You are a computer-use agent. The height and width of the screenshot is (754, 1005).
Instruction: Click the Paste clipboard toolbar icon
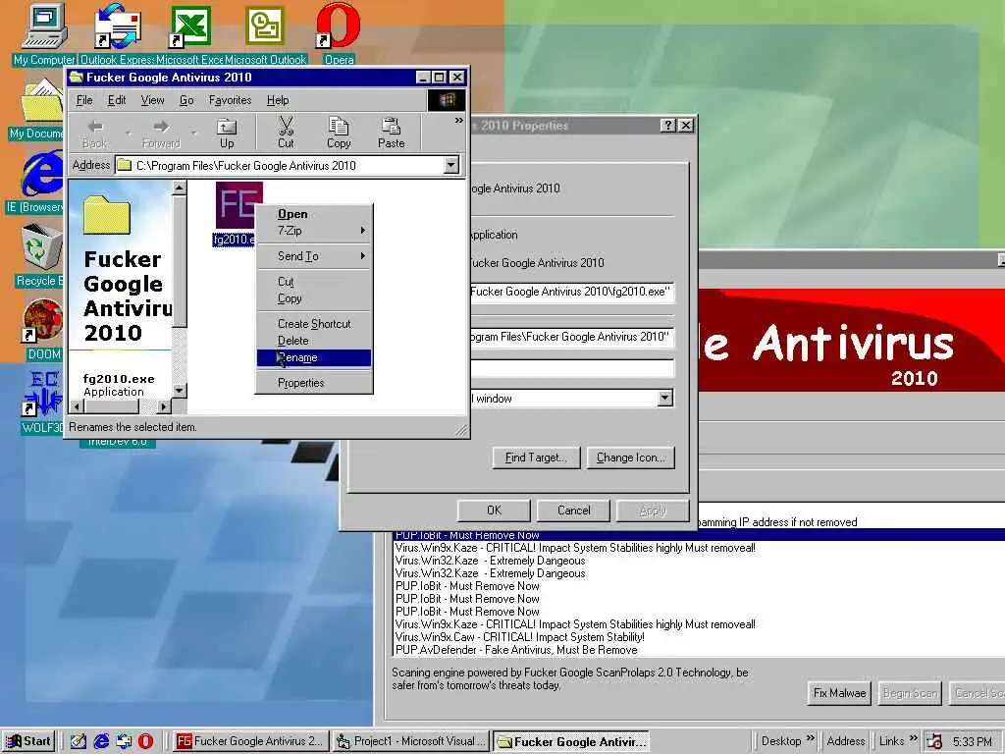click(391, 134)
